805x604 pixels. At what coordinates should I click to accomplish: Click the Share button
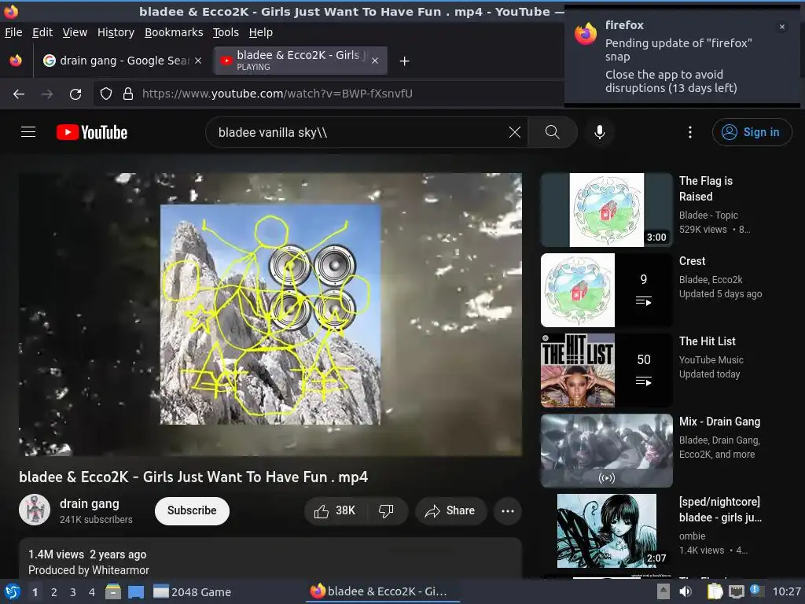[450, 510]
